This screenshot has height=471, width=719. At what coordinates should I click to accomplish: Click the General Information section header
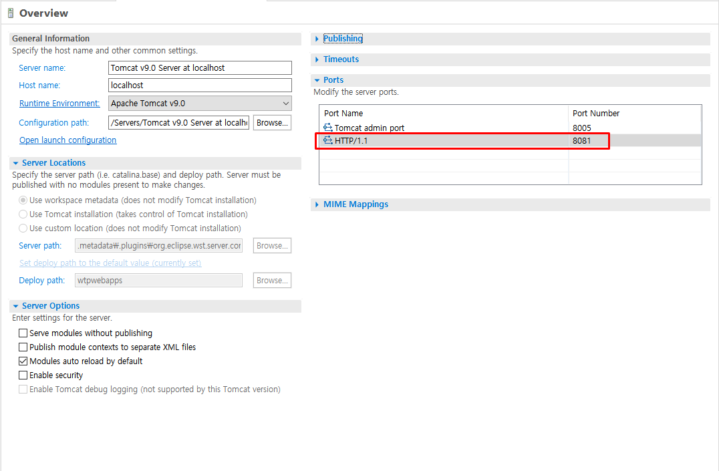pos(155,39)
